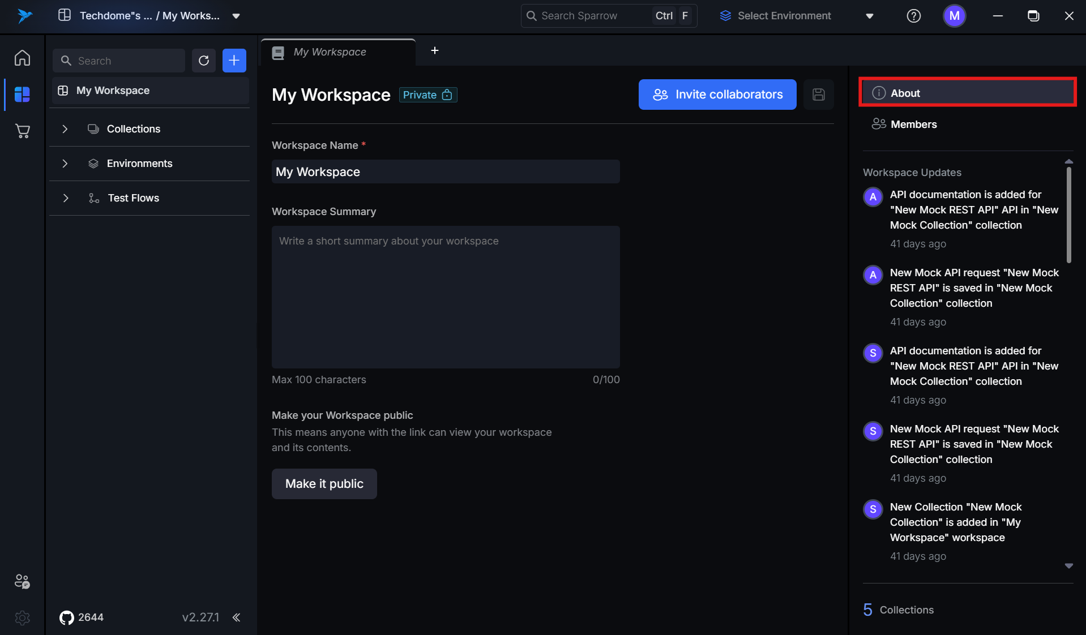Click the Test Flows node icon
This screenshot has height=635, width=1086.
(94, 198)
